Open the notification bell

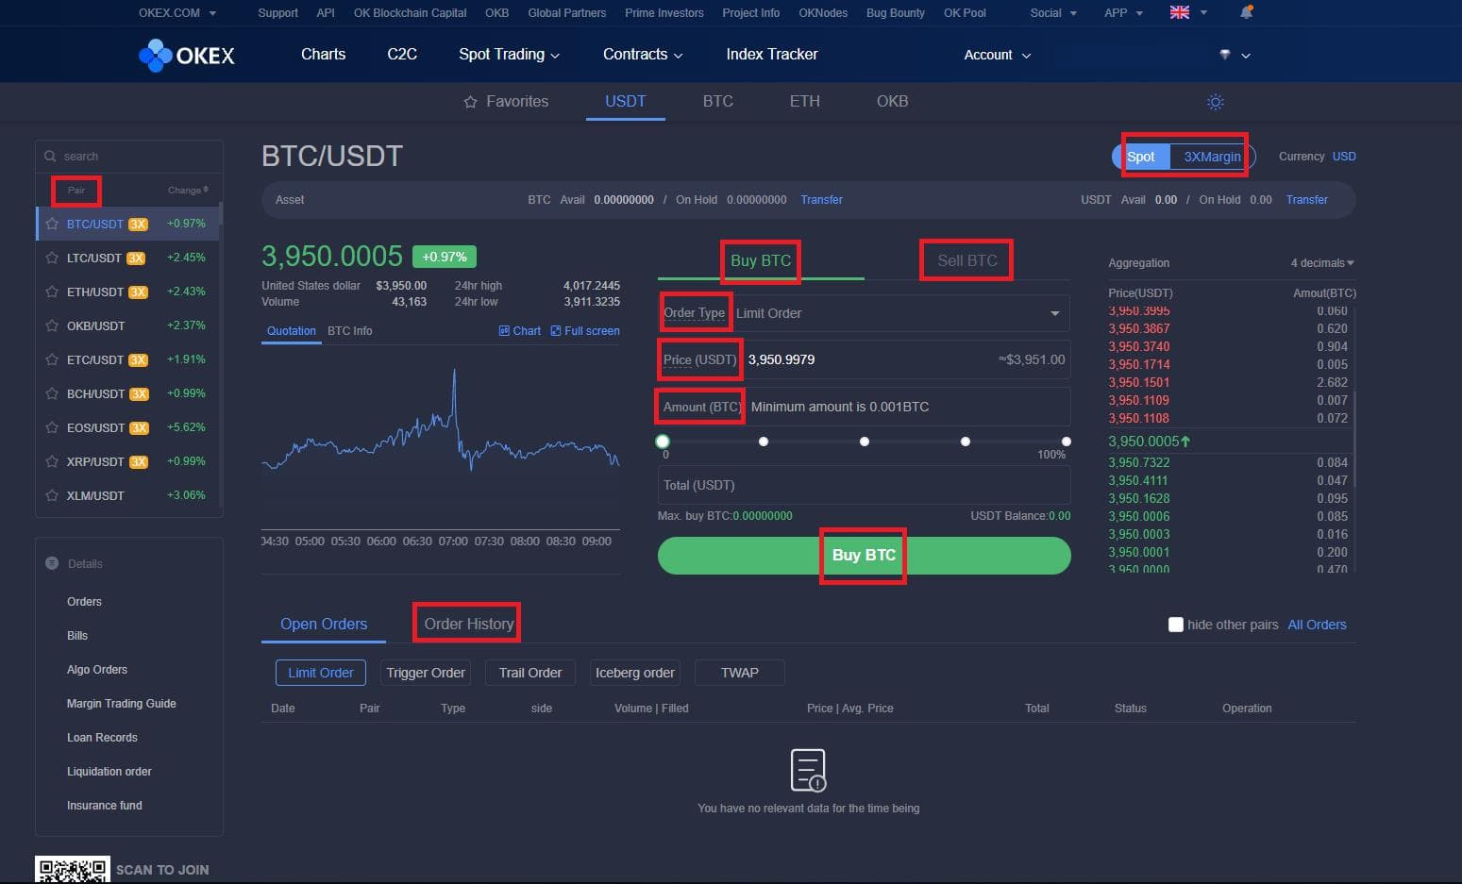pyautogui.click(x=1246, y=13)
